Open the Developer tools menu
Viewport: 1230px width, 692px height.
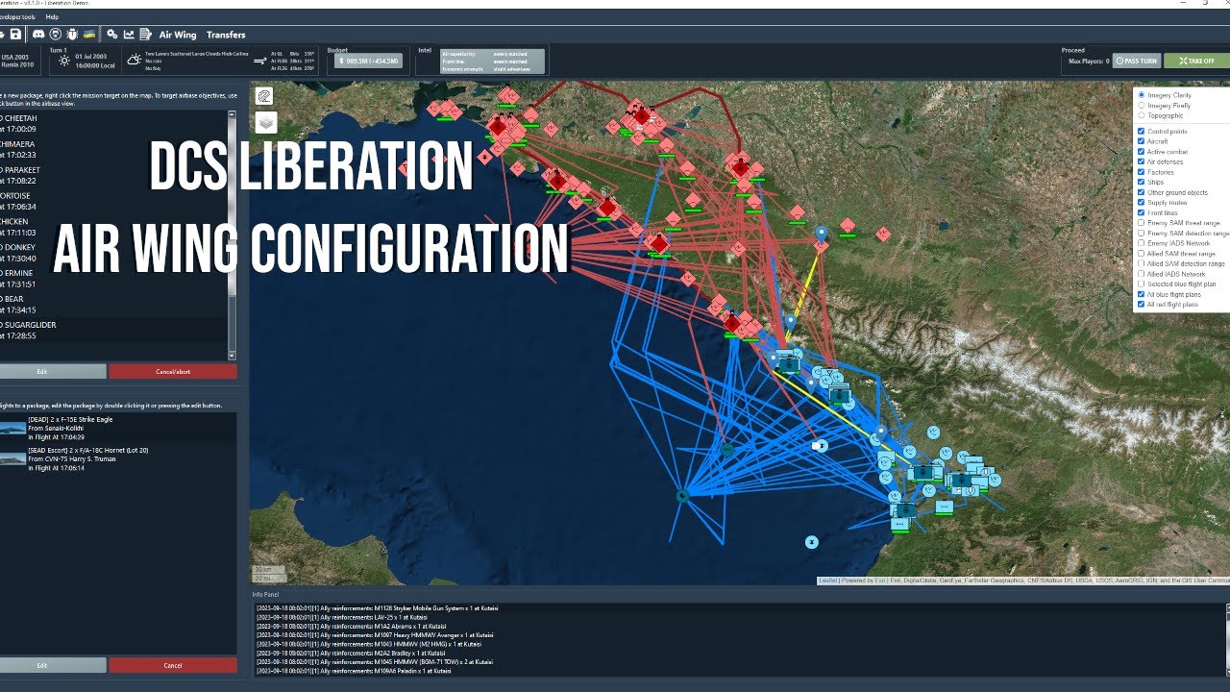pos(18,17)
